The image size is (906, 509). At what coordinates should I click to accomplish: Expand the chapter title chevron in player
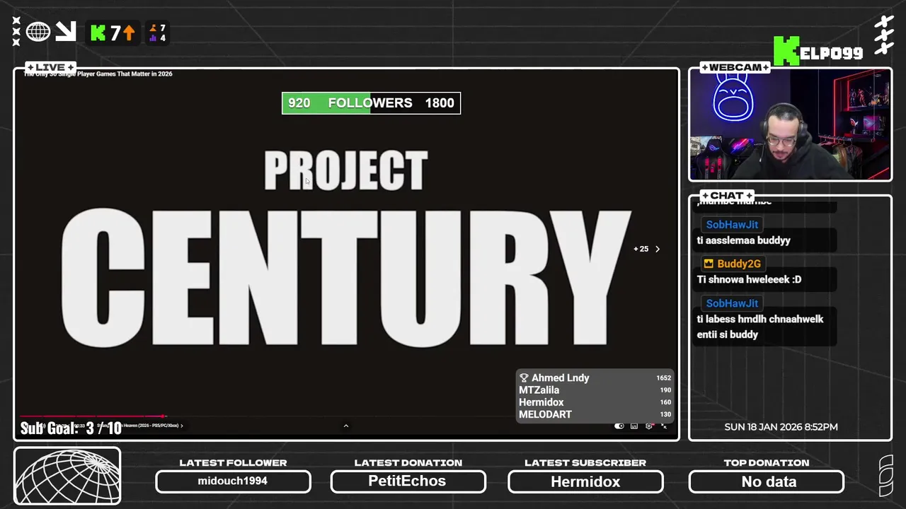point(182,426)
